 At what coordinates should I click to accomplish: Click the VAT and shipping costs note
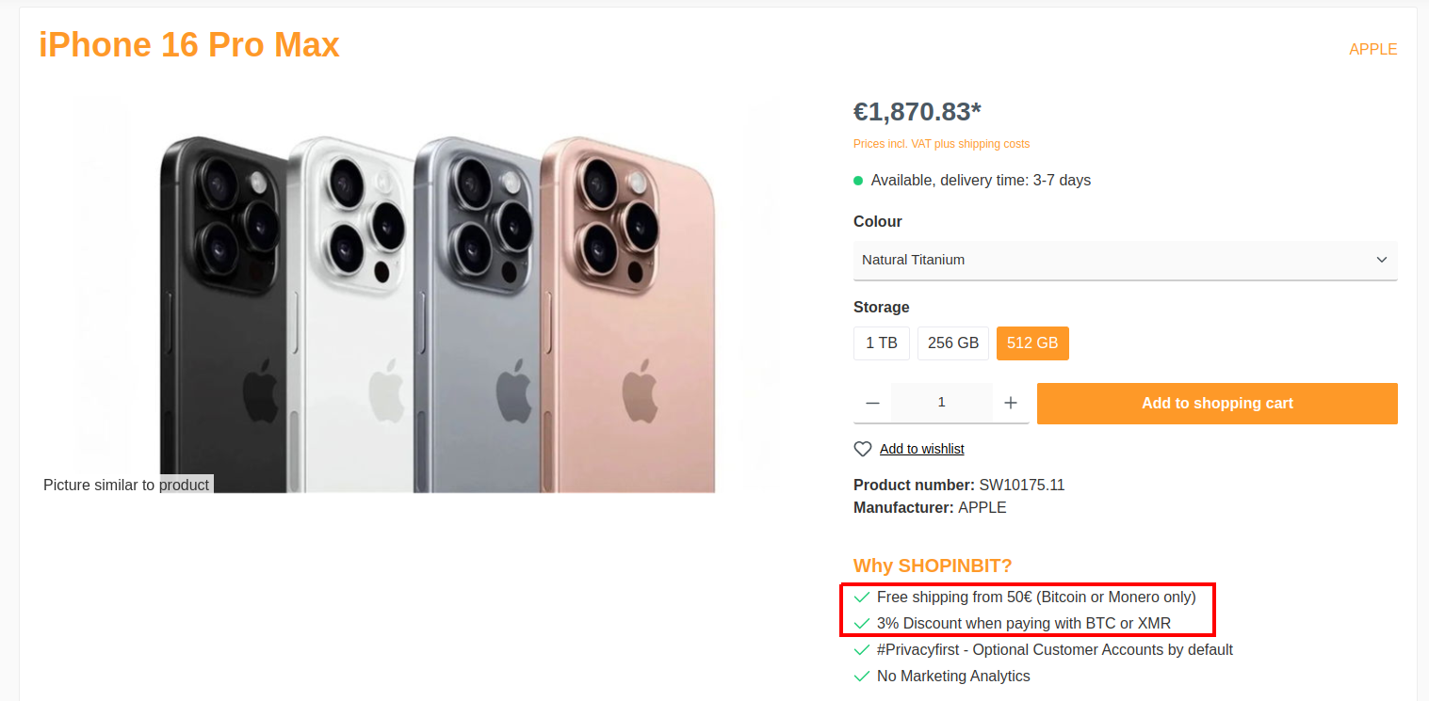coord(941,144)
